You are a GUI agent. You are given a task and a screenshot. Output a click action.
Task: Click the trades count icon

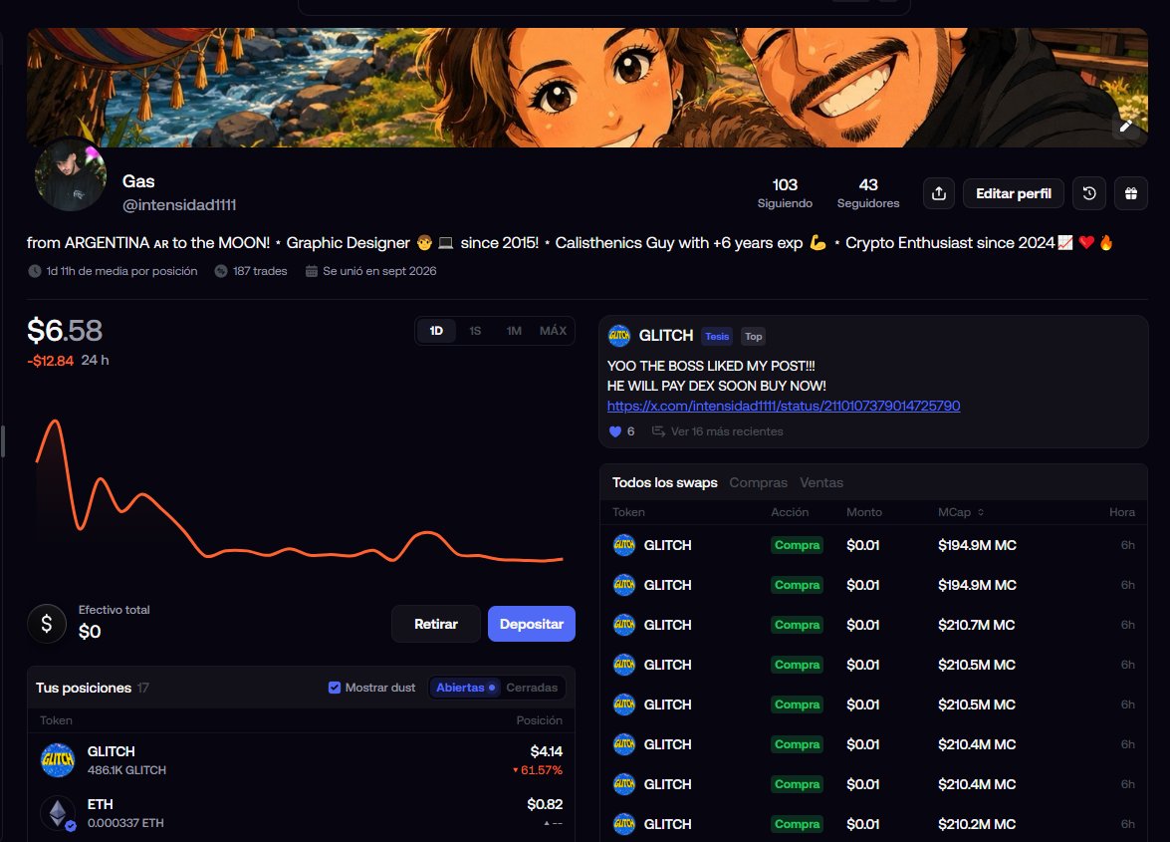pos(221,271)
